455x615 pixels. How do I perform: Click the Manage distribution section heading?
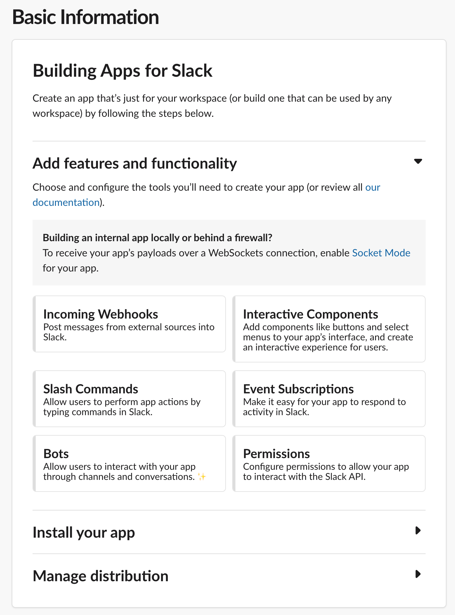coord(100,576)
